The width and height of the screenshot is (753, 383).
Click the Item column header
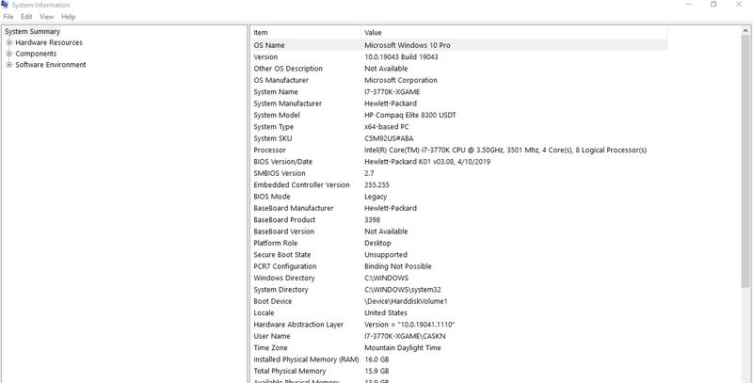pos(305,33)
